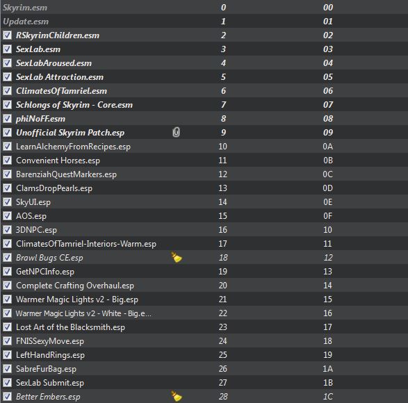Disable the Brawl Bugs CE.esp checkbox
The image size is (408, 403).
[x=7, y=258]
